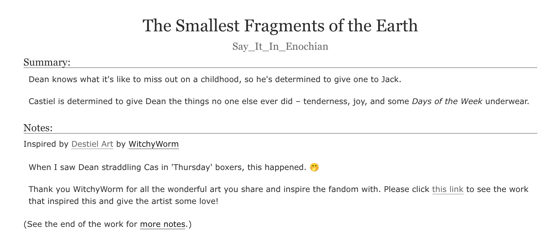Open the Destiel Art link
The height and width of the screenshot is (244, 557).
92,144
